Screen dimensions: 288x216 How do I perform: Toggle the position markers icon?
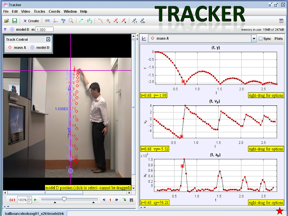pos(108,21)
